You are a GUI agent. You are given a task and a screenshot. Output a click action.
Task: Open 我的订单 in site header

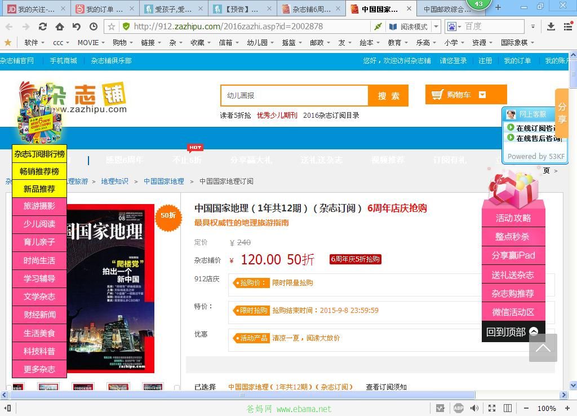tap(517, 61)
